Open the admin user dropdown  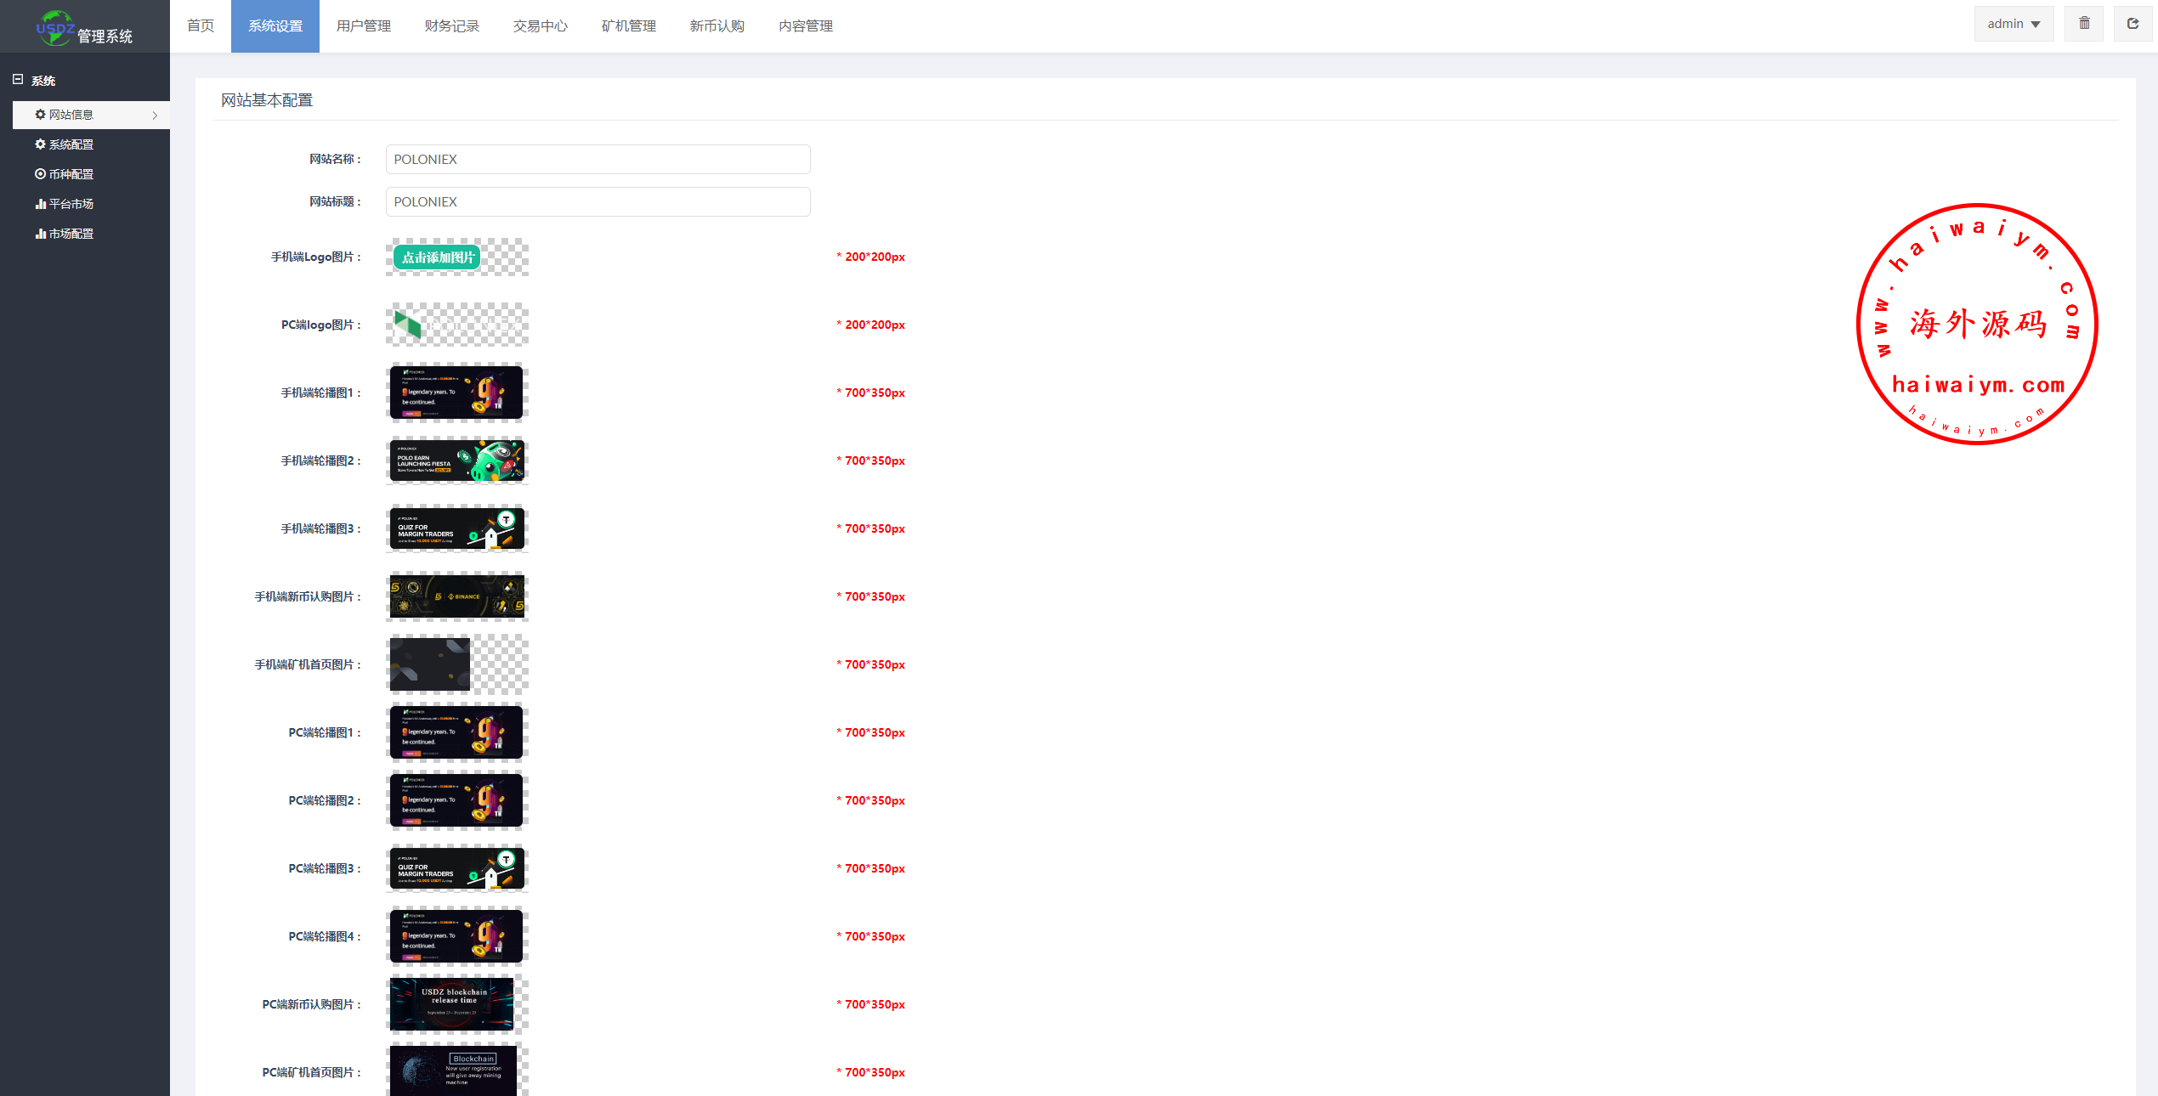[x=2013, y=24]
